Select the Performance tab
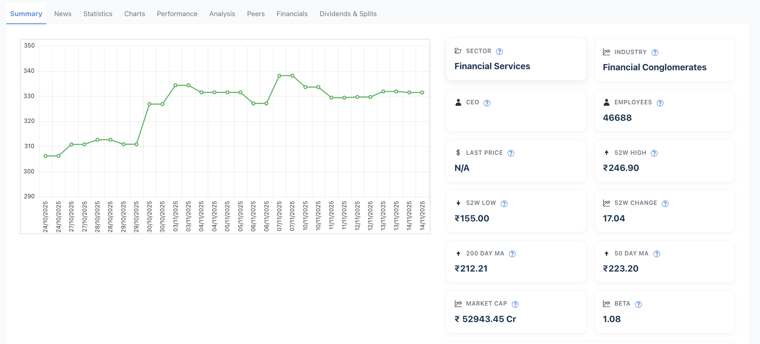760x344 pixels. pos(177,14)
